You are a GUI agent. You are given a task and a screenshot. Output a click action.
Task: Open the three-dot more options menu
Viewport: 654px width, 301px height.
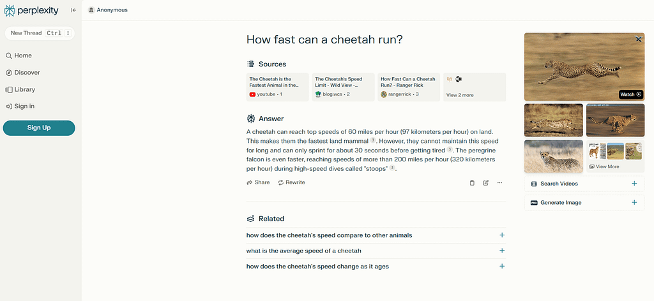[499, 182]
